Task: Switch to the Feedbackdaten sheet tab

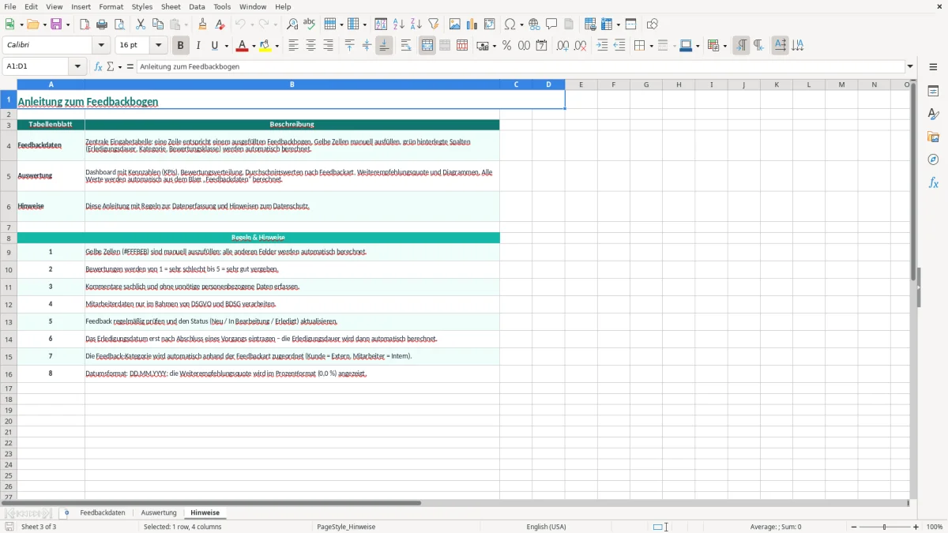Action: tap(103, 513)
